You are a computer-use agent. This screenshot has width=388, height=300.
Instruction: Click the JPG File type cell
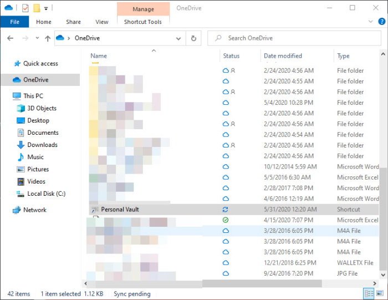tap(347, 273)
